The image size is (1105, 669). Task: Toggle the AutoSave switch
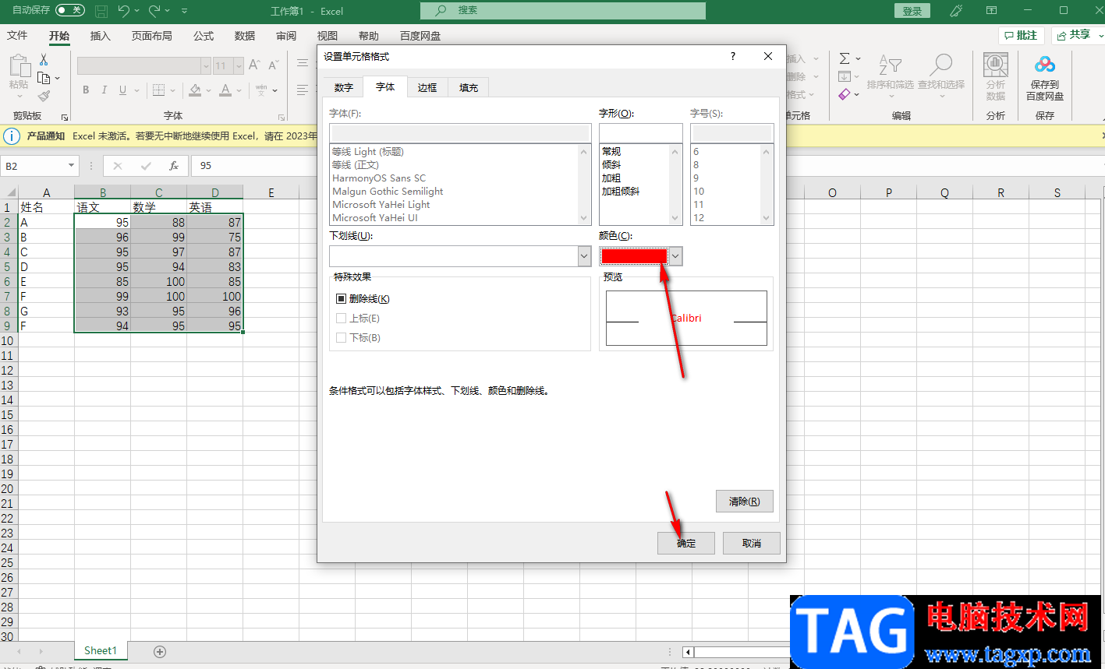[70, 10]
